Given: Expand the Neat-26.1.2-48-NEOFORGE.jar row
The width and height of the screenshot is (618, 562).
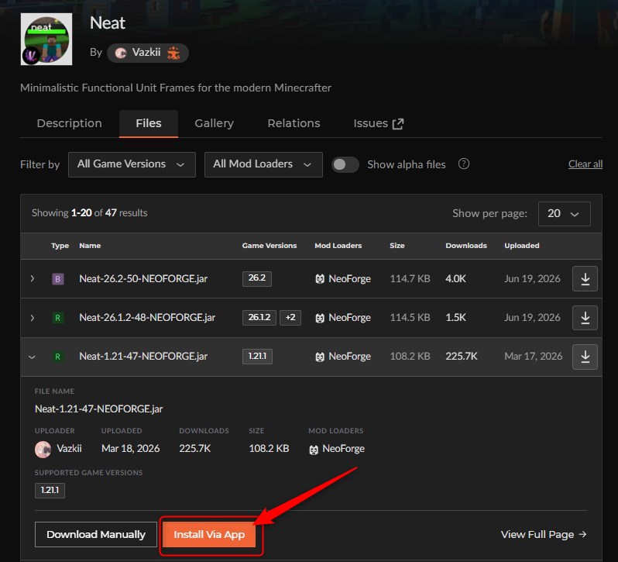Looking at the screenshot, I should (33, 318).
